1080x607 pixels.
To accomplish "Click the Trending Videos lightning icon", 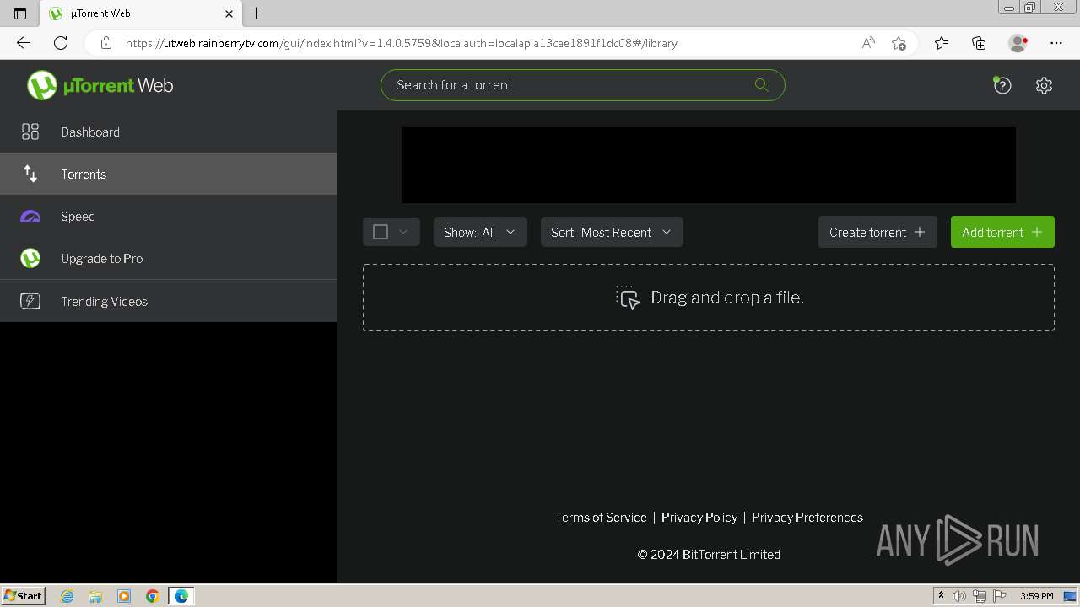I will 30,301.
